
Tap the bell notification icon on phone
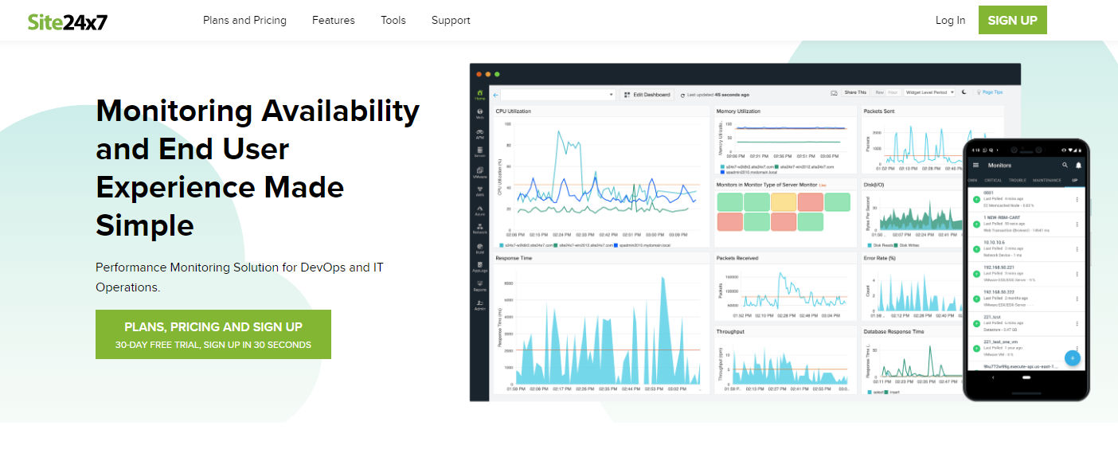[1078, 165]
